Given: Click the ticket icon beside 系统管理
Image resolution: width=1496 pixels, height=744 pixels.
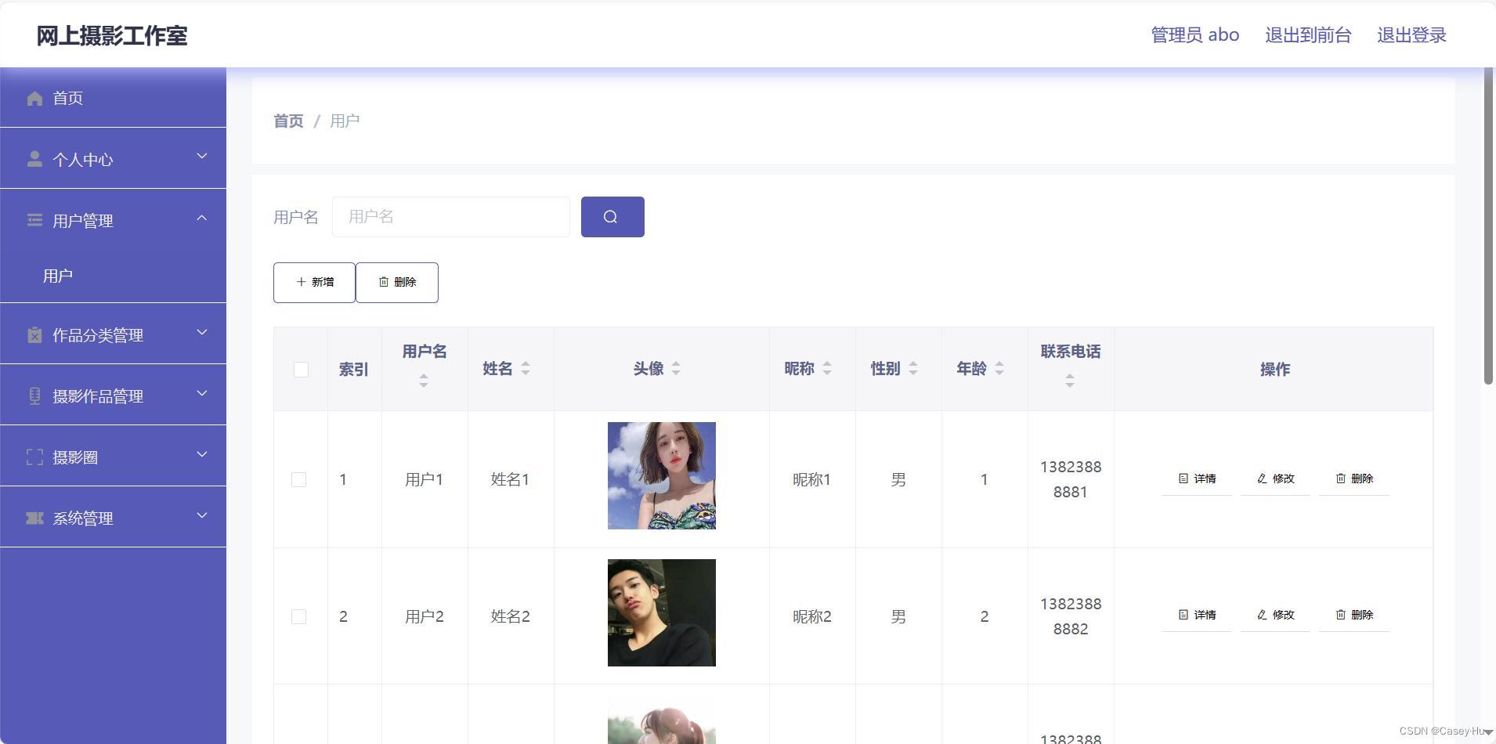Looking at the screenshot, I should [34, 518].
